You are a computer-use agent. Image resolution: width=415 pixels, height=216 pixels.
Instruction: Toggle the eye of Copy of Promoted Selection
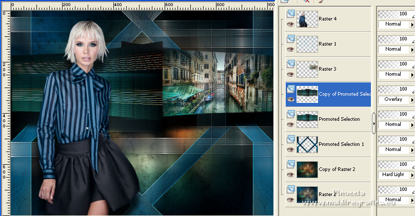point(291,99)
